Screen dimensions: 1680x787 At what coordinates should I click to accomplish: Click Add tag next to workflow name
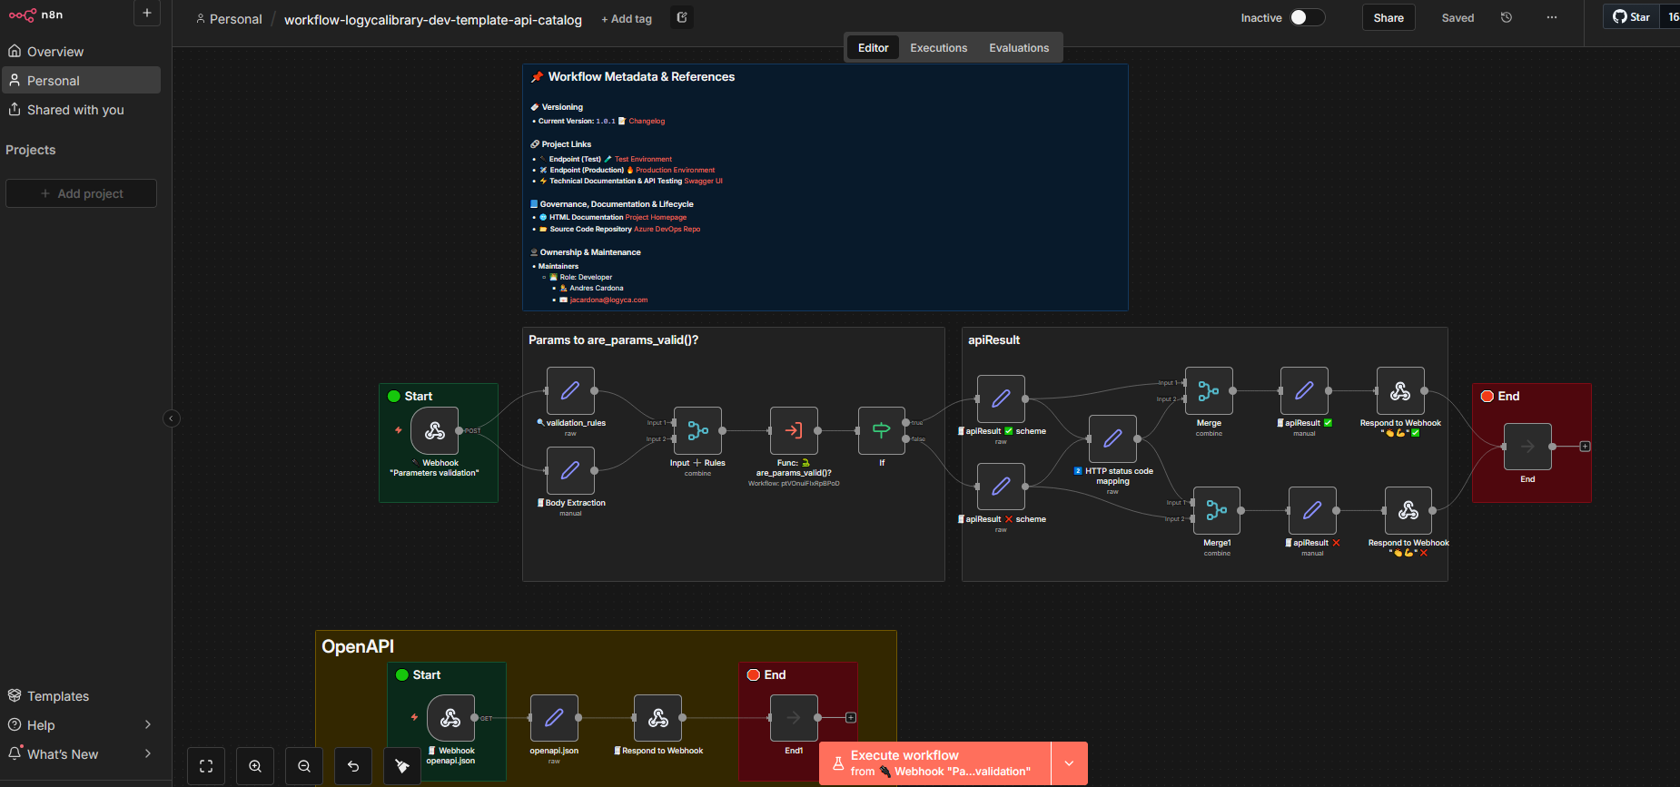click(627, 19)
